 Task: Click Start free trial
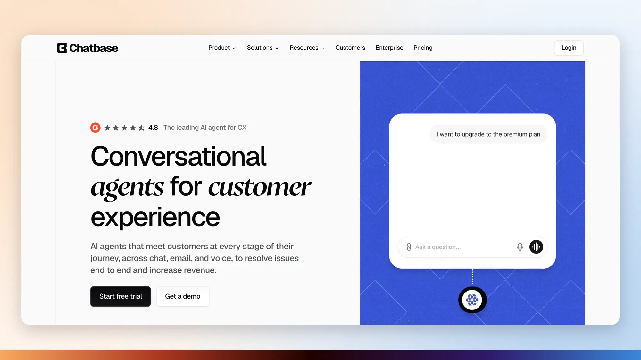121,296
